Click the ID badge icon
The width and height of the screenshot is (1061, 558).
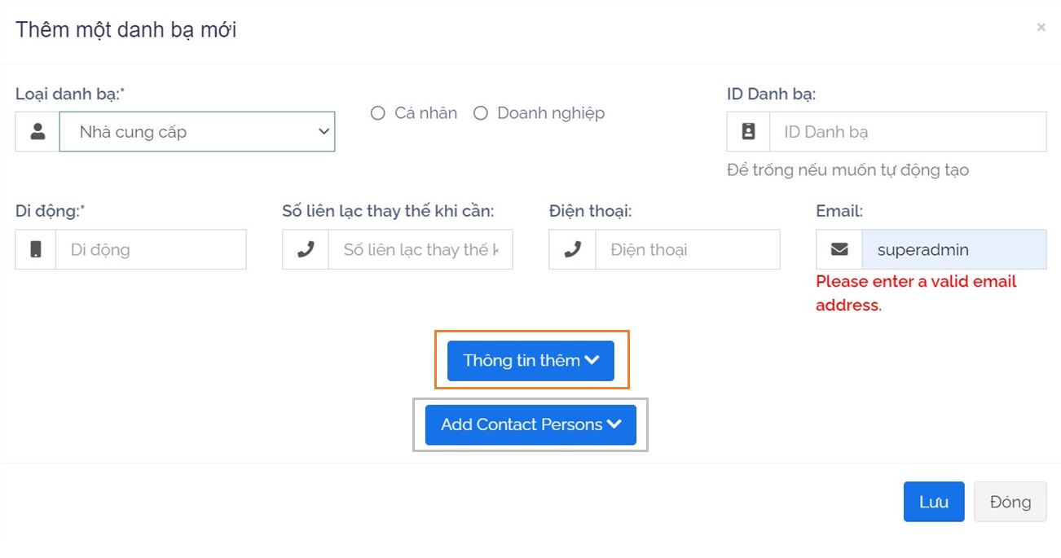[748, 132]
